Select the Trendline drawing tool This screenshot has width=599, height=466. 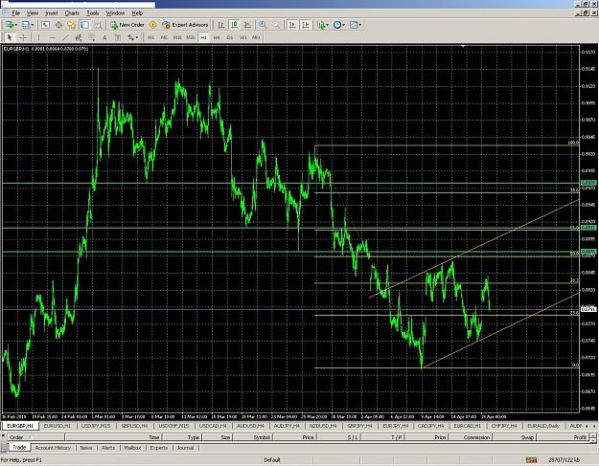coord(65,37)
